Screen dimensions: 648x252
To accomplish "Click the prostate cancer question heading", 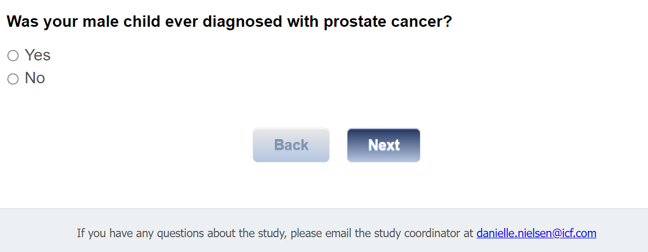I will coord(229,22).
